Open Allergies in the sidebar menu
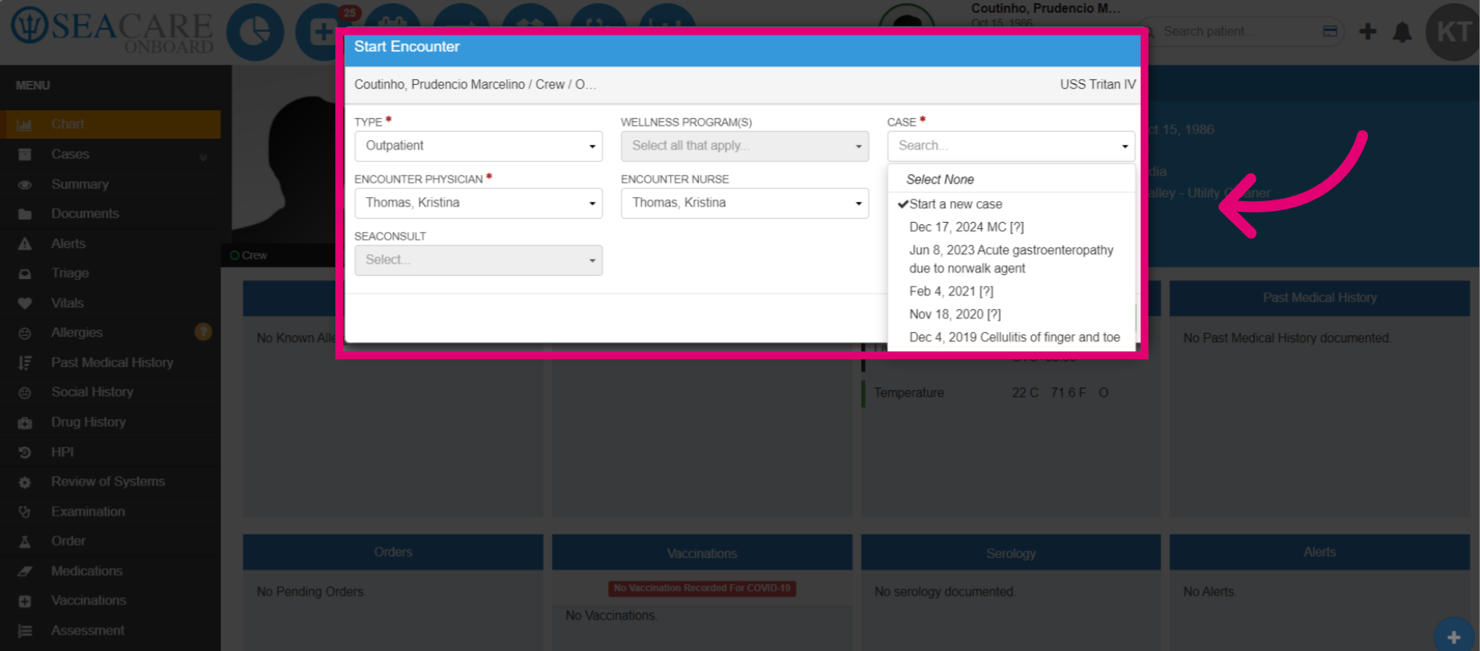1480x651 pixels. pos(77,333)
